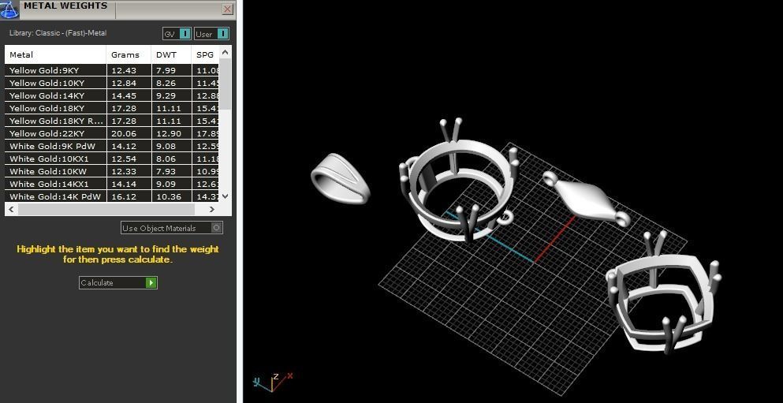Click the vertical scrollbar thumb of the table
This screenshot has height=403, width=783.
pos(226,84)
